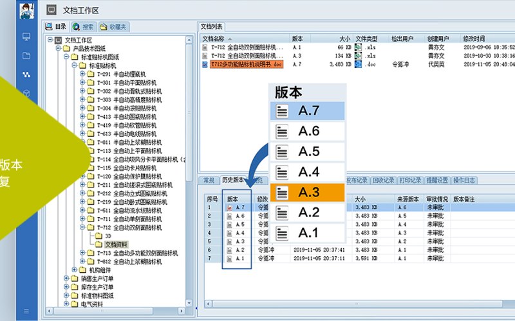Image resolution: width=515 pixels, height=321 pixels.
Task: Select the cube icon in blue sidebar
Action: tap(26, 94)
